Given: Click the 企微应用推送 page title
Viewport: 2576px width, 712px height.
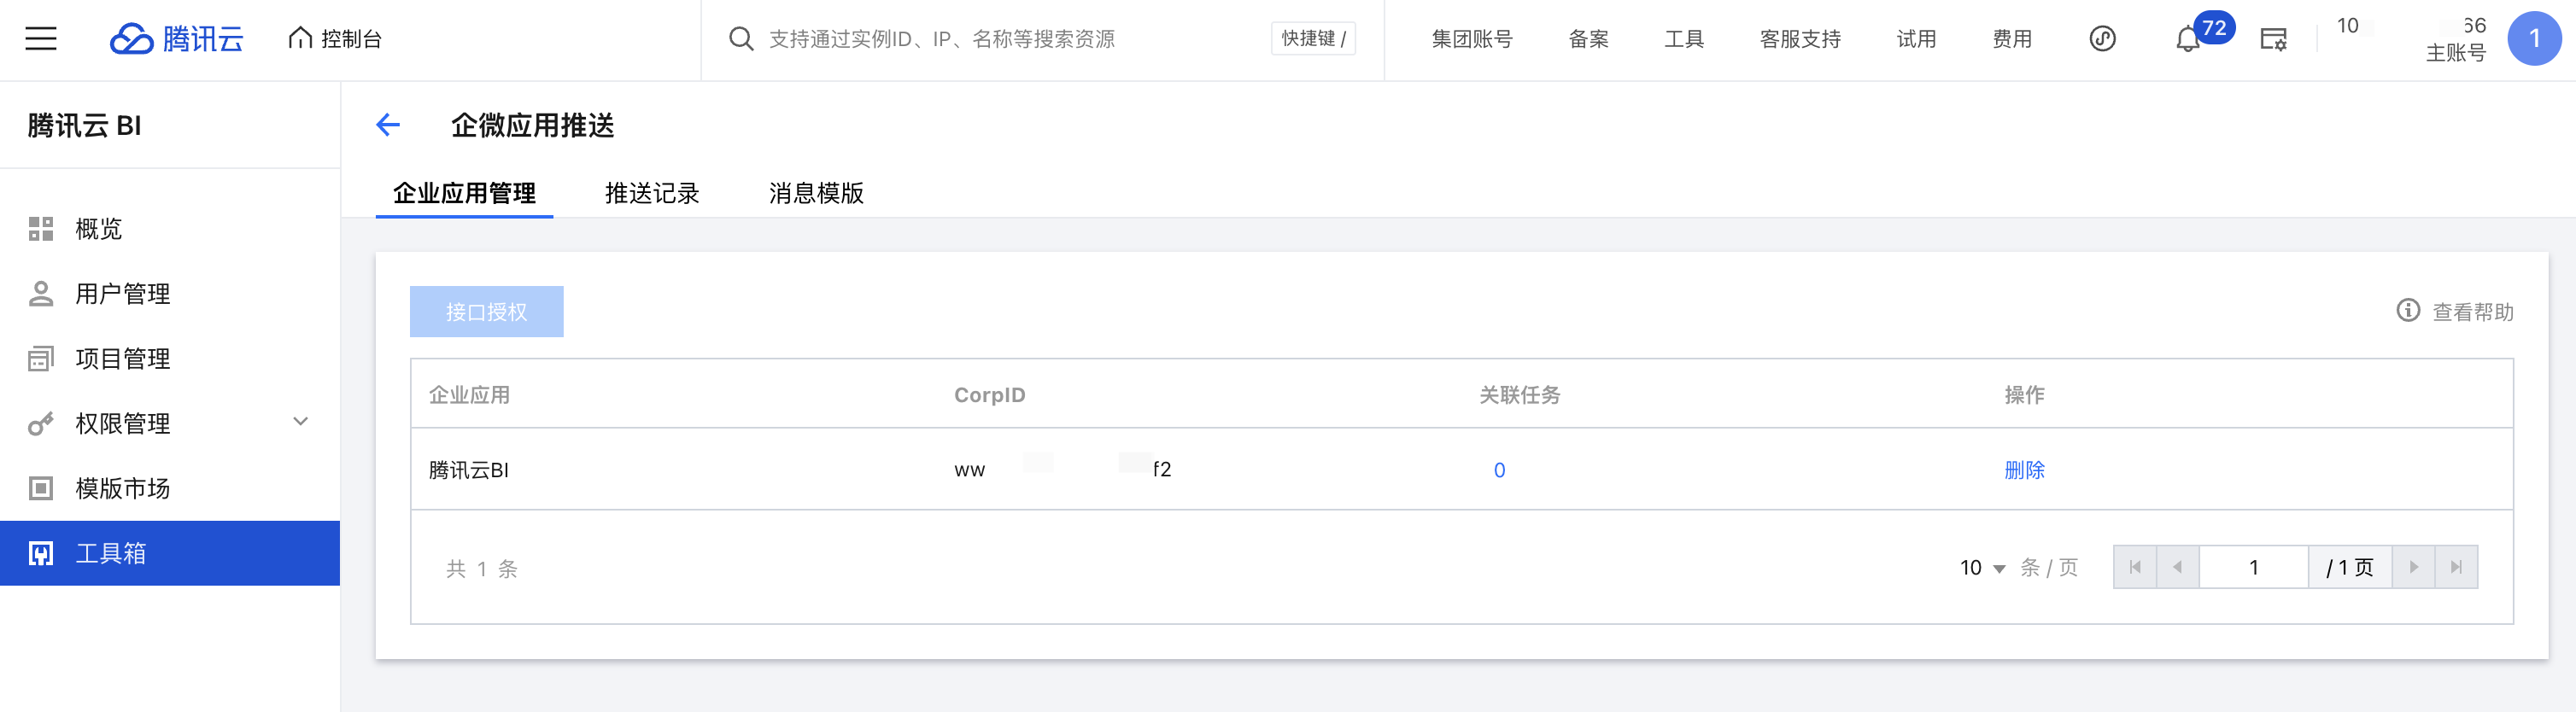Looking at the screenshot, I should point(533,125).
